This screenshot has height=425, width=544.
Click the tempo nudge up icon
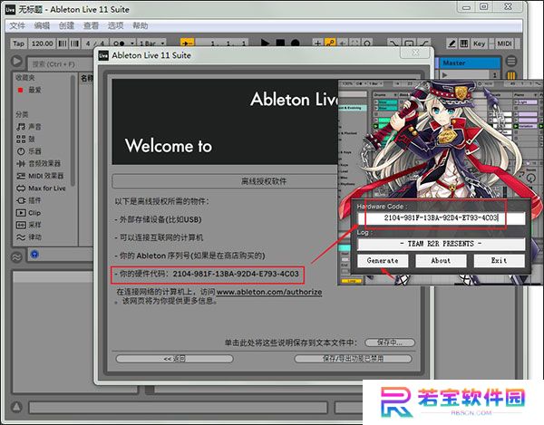click(x=74, y=43)
